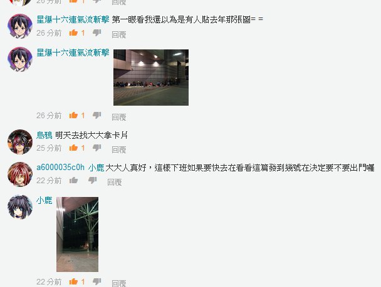The image size is (381, 287).
Task: Dislike a6000035c0h's comment
Action: [93, 180]
